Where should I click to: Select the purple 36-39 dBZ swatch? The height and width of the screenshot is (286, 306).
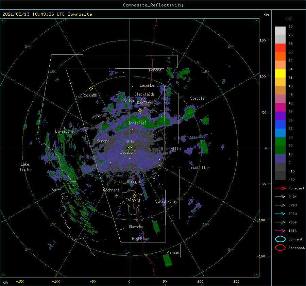tap(280, 116)
